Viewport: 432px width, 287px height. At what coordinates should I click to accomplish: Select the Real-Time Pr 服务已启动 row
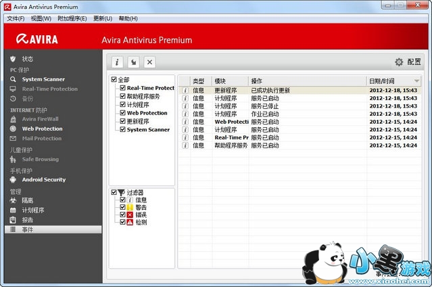[299, 137]
